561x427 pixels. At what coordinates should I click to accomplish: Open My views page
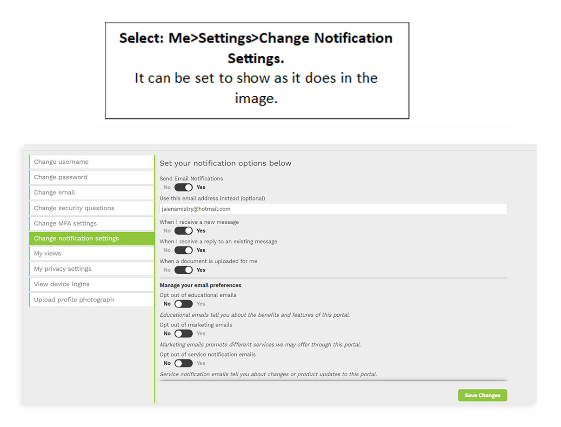[x=92, y=254]
